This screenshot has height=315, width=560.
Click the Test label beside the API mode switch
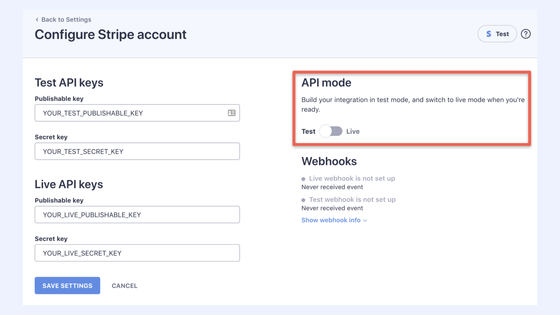pos(308,131)
